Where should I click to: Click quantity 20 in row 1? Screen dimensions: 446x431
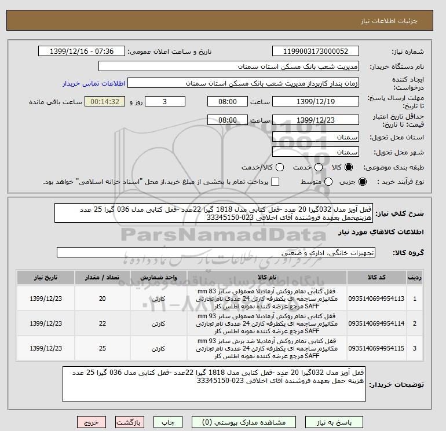pos(103,299)
